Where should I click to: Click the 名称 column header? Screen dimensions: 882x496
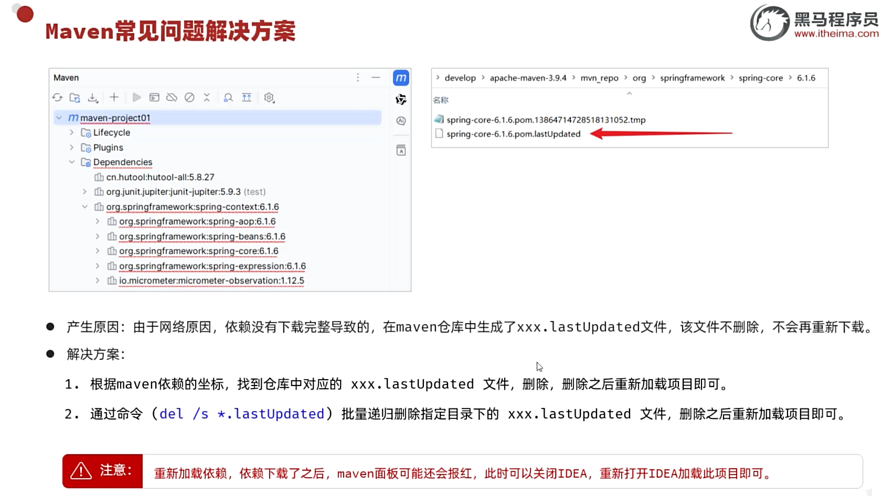[441, 100]
